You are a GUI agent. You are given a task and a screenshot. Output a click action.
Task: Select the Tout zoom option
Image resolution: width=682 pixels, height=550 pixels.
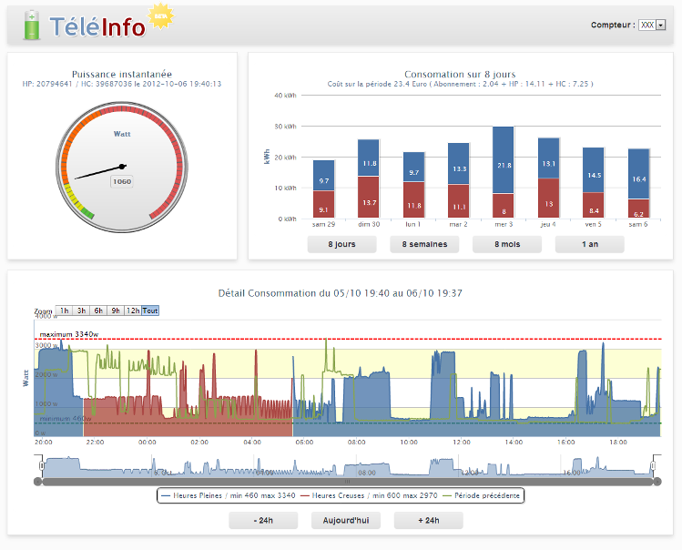(x=150, y=311)
